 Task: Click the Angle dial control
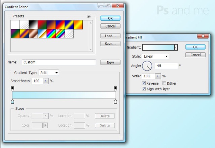147,66
